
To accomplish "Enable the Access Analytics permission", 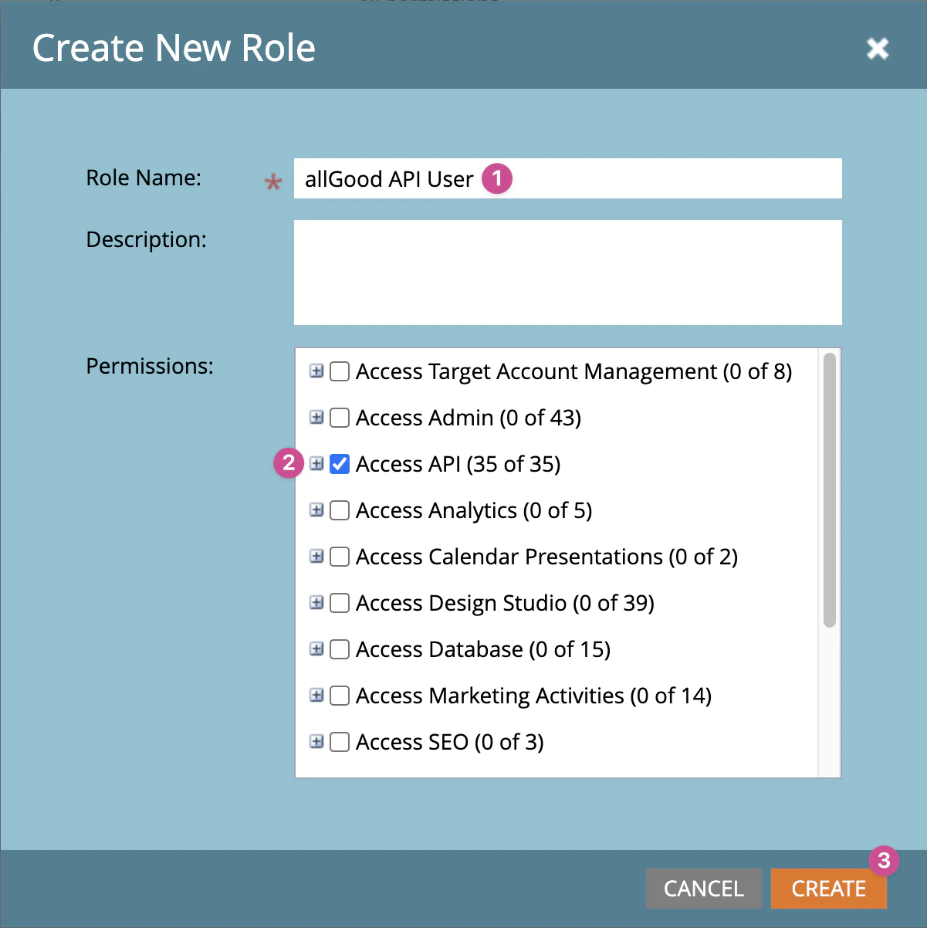I will click(340, 510).
